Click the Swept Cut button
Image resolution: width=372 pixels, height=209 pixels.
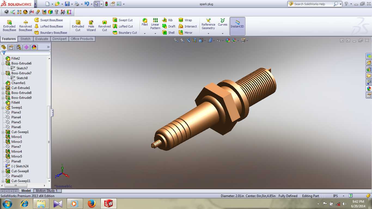pyautogui.click(x=123, y=20)
